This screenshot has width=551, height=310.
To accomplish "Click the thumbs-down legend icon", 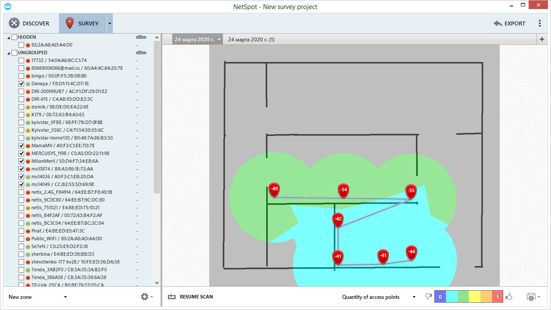I will 428,297.
